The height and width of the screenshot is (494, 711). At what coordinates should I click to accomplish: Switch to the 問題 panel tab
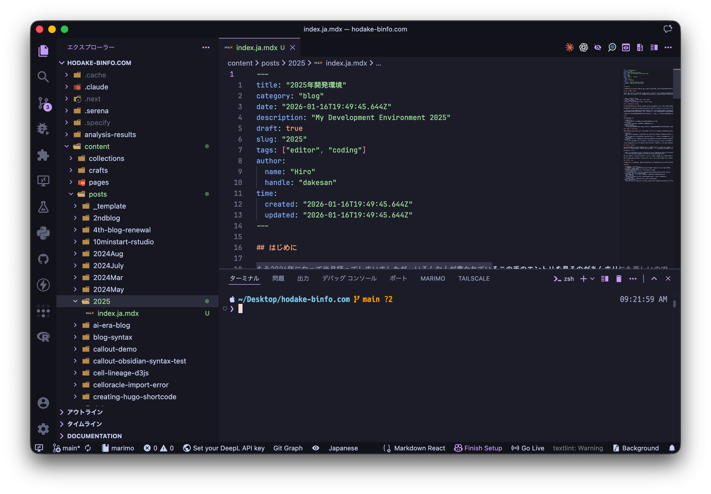click(278, 279)
